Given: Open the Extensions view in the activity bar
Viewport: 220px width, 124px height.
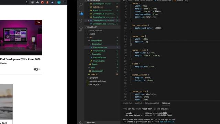Looking at the screenshot, I should click(80, 29).
